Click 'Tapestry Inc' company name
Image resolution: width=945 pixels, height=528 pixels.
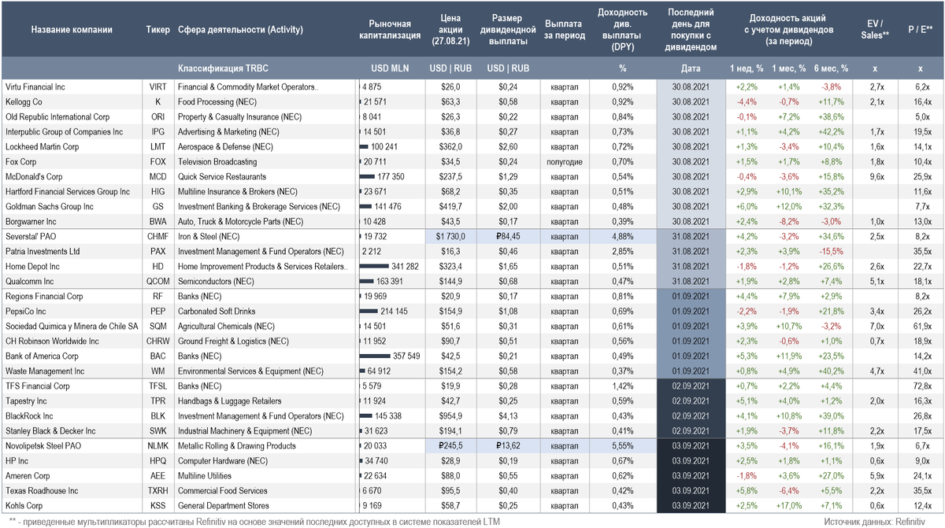pos(25,401)
